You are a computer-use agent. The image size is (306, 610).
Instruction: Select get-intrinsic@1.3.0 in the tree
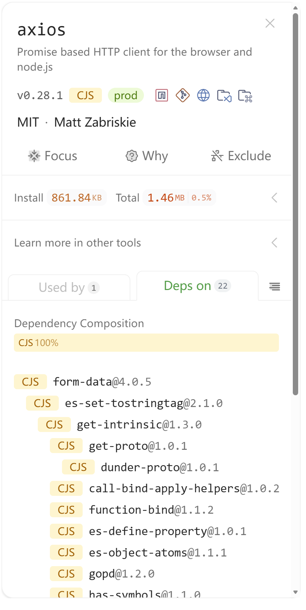(x=139, y=425)
